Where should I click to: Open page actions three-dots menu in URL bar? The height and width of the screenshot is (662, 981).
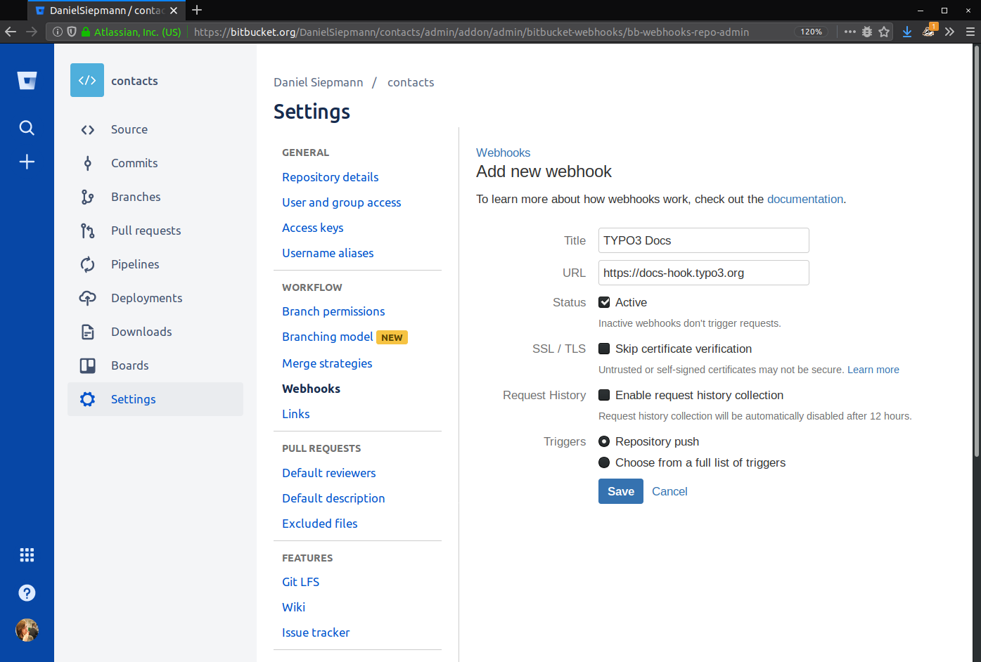click(849, 32)
